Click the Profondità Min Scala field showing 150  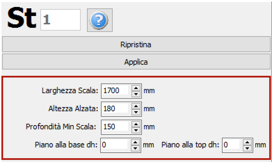[x=116, y=127]
